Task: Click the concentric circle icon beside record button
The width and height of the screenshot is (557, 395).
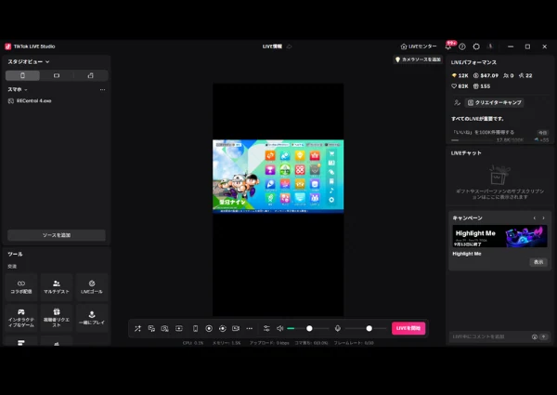Action: tap(223, 328)
